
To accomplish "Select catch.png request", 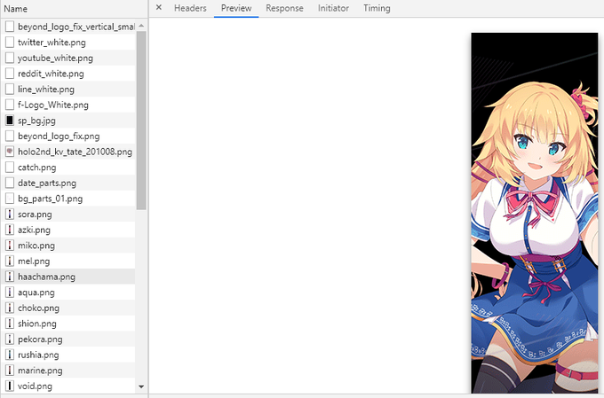I will pos(68,168).
